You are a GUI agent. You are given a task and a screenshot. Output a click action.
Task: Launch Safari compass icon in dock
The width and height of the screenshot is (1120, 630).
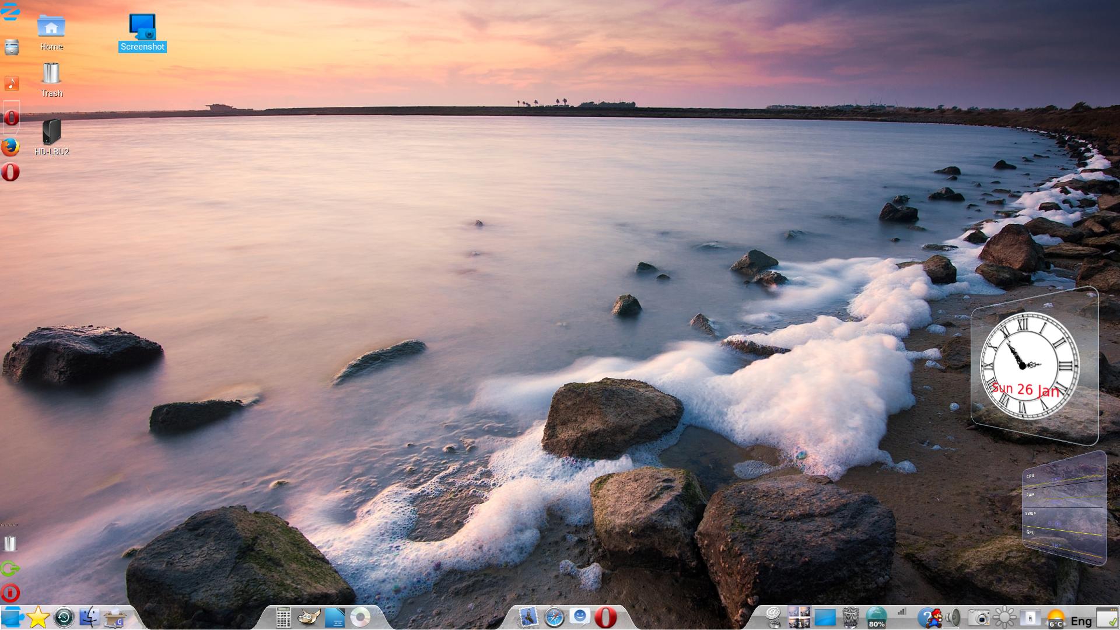pyautogui.click(x=554, y=617)
